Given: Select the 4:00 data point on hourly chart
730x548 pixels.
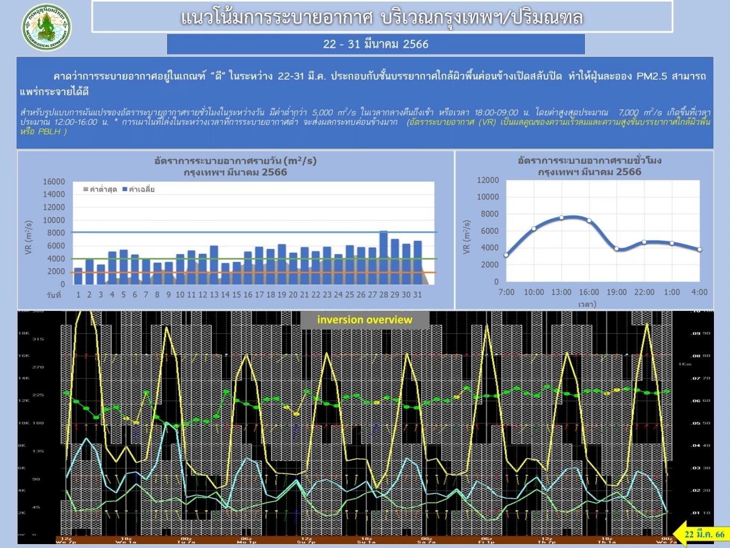Looking at the screenshot, I should [x=699, y=249].
